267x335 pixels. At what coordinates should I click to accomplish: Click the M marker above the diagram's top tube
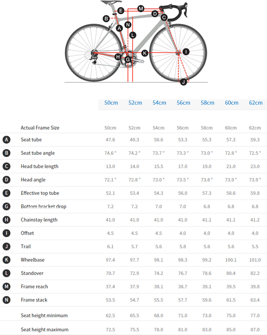pyautogui.click(x=141, y=8)
